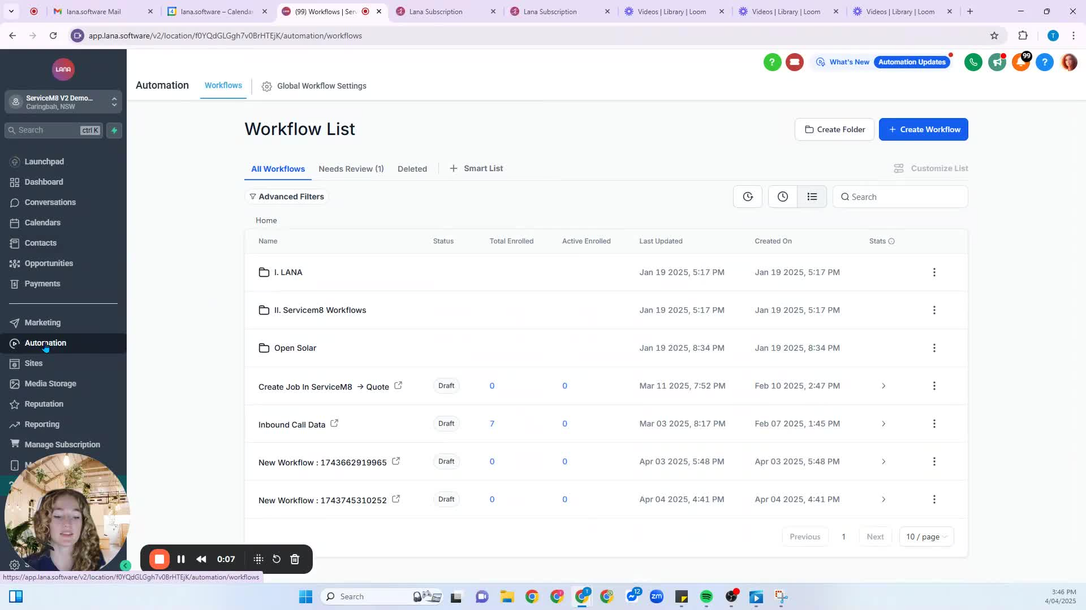Open Create Job In ServiceM8 in new tab icon
Screen dimensions: 1086x610
(398, 386)
